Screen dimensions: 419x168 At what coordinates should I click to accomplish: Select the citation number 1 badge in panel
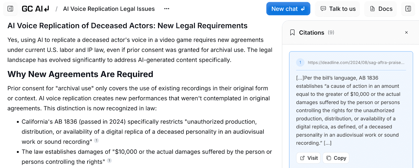[300, 63]
